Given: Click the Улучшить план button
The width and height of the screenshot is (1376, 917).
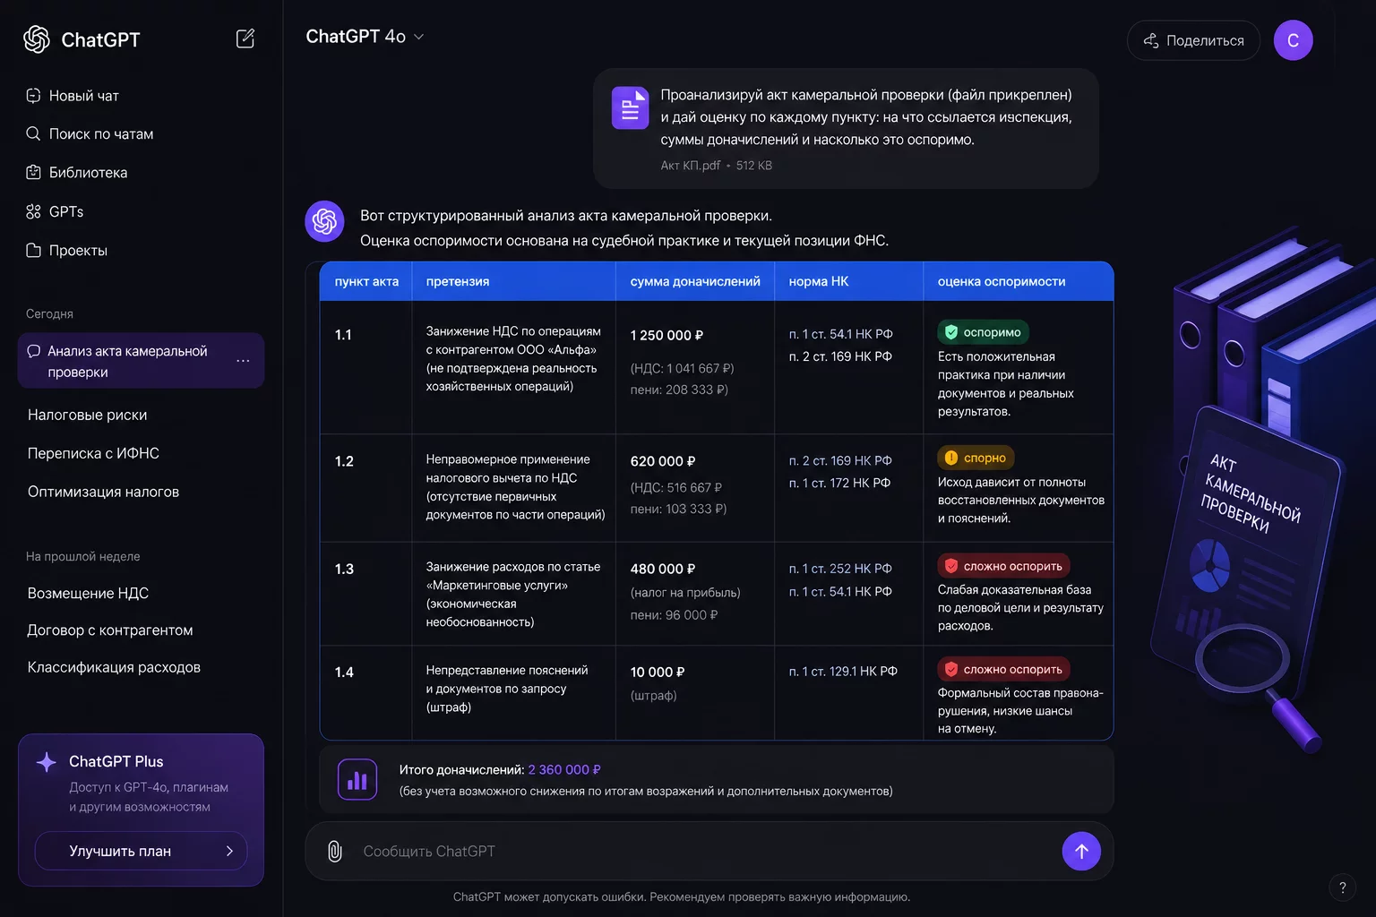Looking at the screenshot, I should pos(141,851).
